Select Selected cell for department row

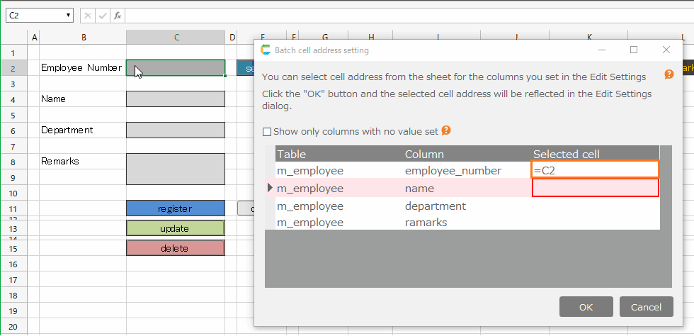point(596,206)
